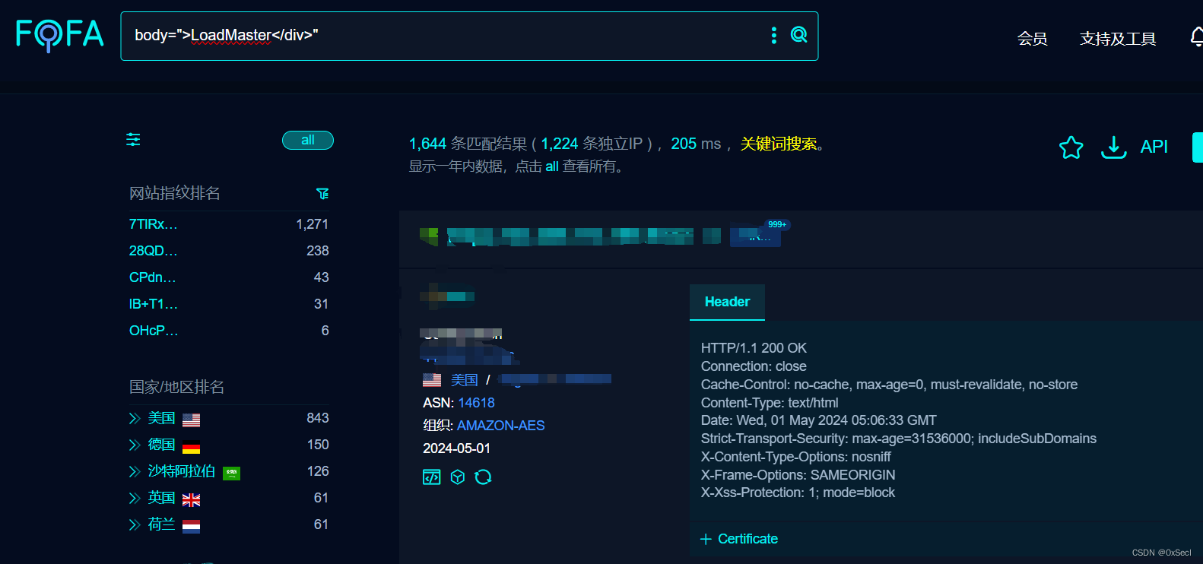The image size is (1203, 564).
Task: Open the 支持及工具 menu
Action: point(1118,39)
